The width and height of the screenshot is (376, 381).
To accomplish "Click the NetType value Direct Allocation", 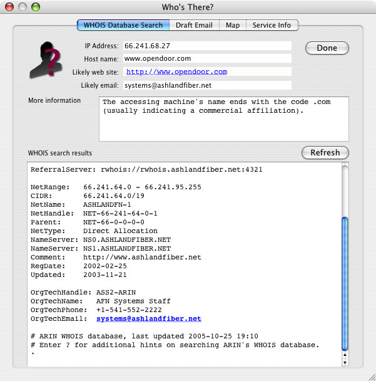I will [120, 231].
